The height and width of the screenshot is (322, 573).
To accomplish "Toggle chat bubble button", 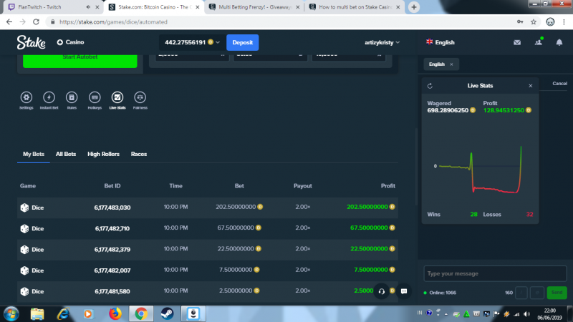I will 404,291.
